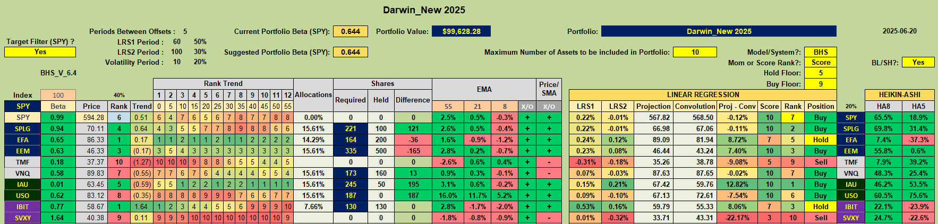The width and height of the screenshot is (938, 224).
Task: Click the Hold Floor value cell
Action: [821, 73]
